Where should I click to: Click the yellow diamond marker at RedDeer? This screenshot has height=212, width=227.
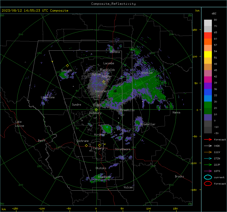tap(104, 82)
